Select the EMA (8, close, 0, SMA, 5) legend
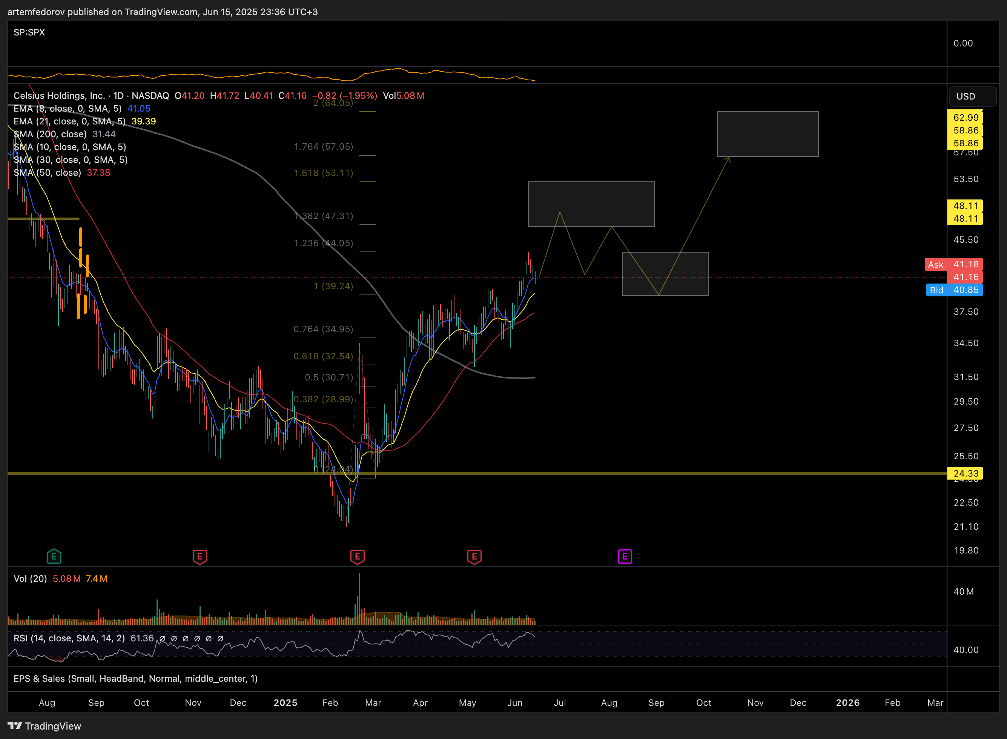Image resolution: width=1007 pixels, height=739 pixels. pyautogui.click(x=68, y=108)
